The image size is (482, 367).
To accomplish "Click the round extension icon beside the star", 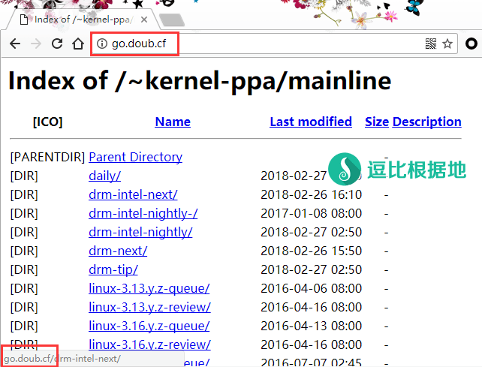I will pyautogui.click(x=471, y=44).
